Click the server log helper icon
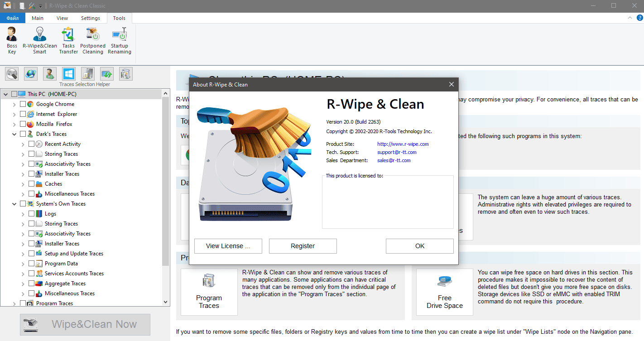Viewport: 644px width, 341px height. pos(88,74)
